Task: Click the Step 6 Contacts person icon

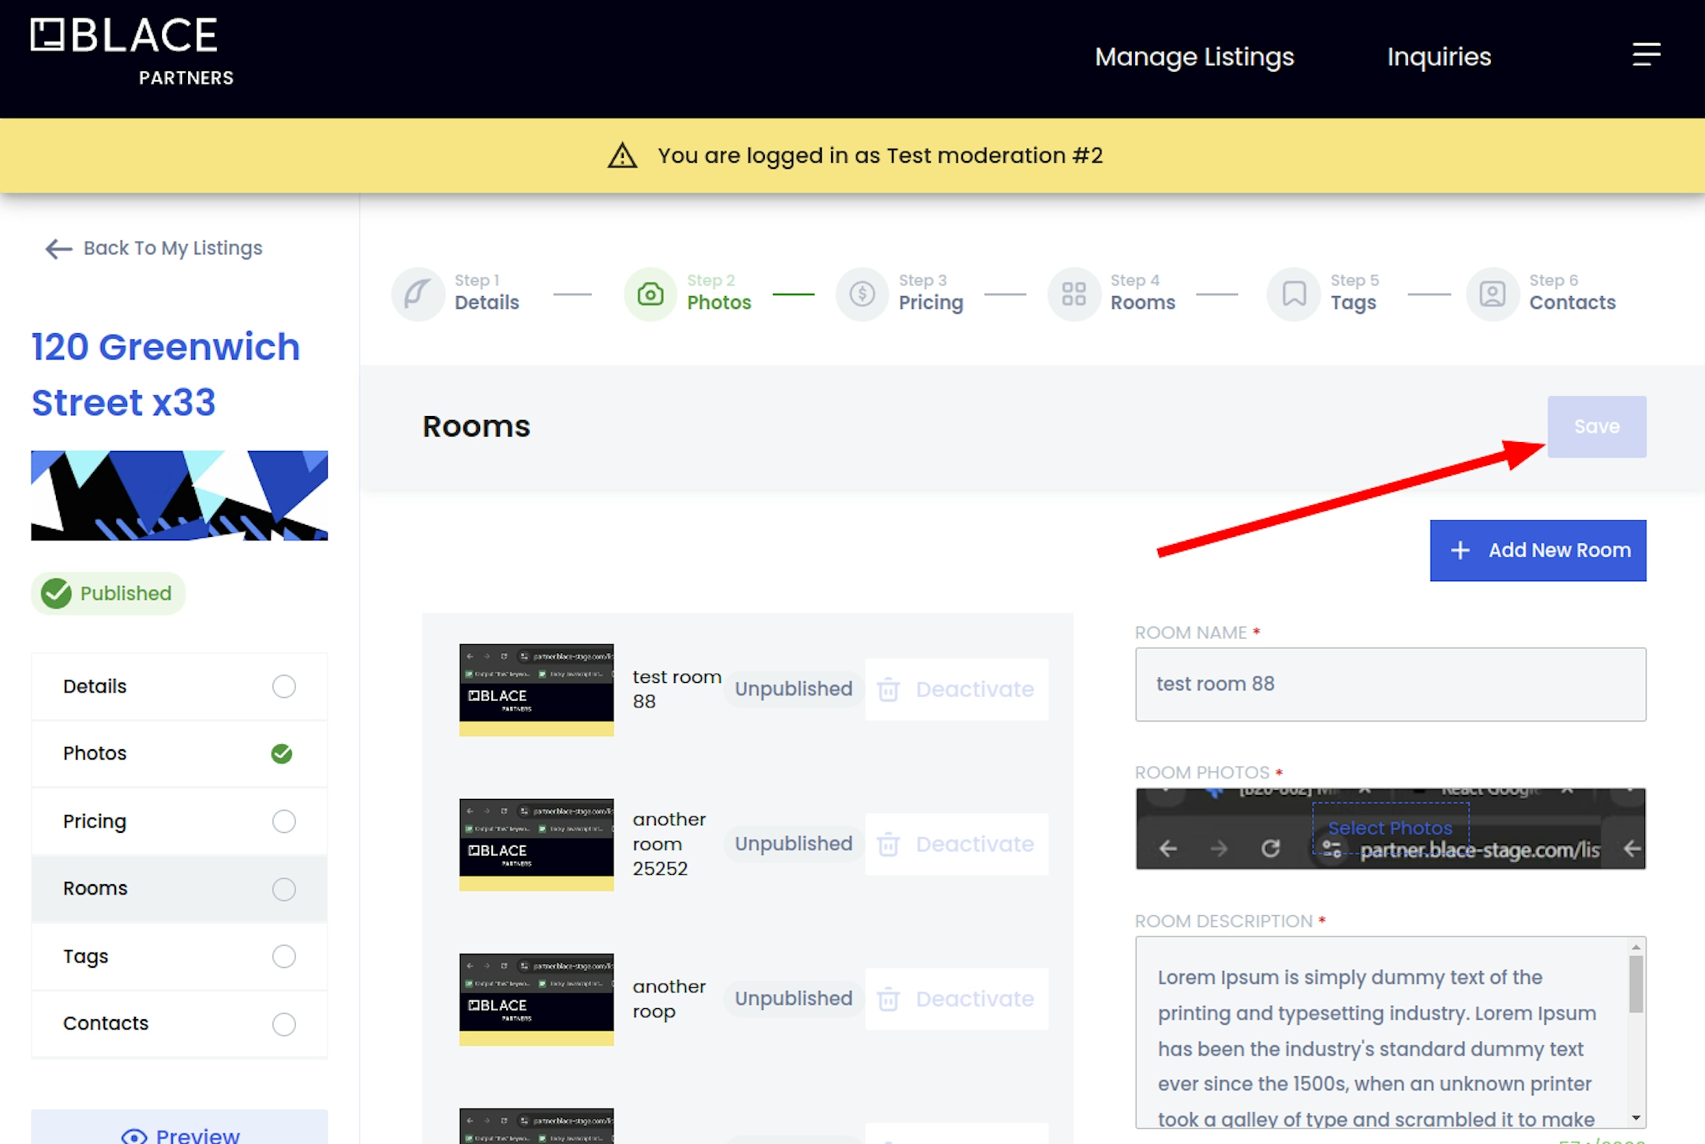Action: point(1492,294)
